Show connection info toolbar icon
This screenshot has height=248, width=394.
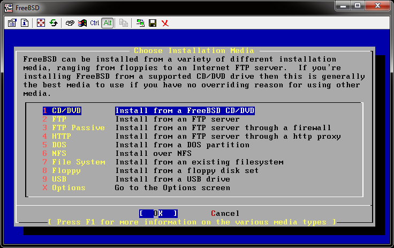(x=25, y=23)
